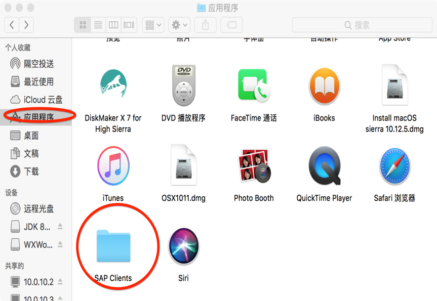
Task: Open the Siri application
Action: 184,246
